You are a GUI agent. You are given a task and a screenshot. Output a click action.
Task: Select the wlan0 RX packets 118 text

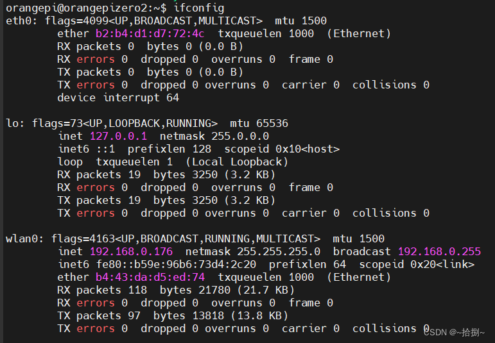102,290
